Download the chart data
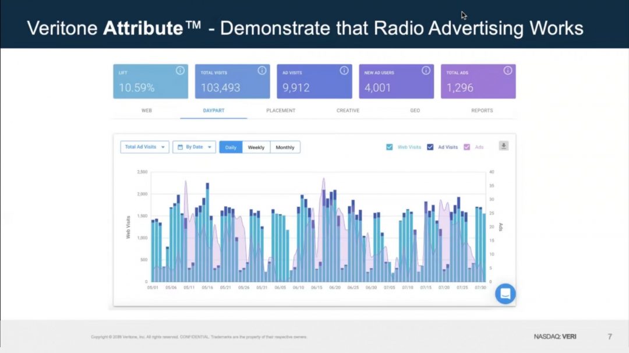629x353 pixels. (x=504, y=146)
